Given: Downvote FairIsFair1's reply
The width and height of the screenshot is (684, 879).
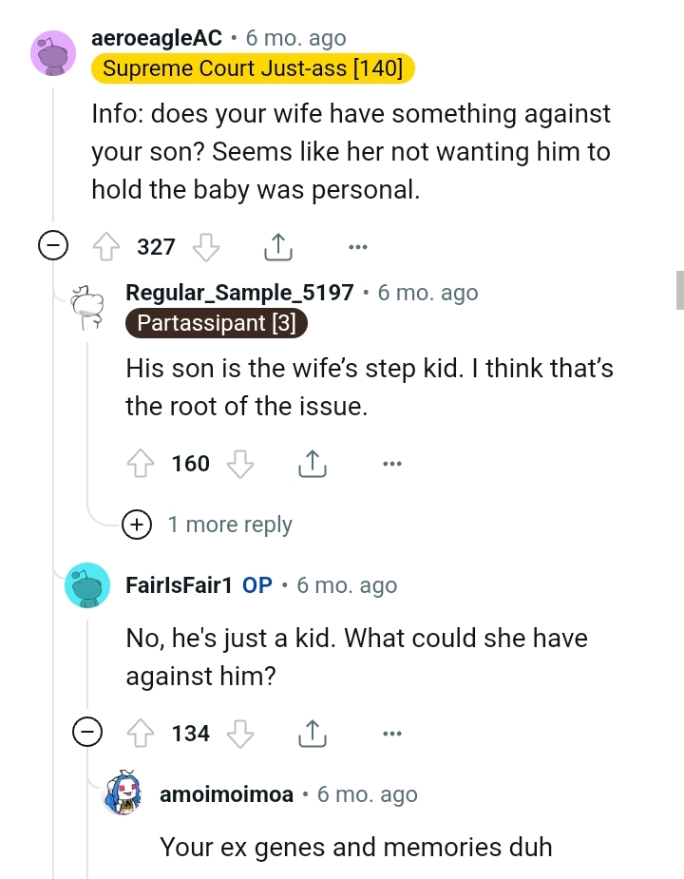Looking at the screenshot, I should click(x=241, y=733).
